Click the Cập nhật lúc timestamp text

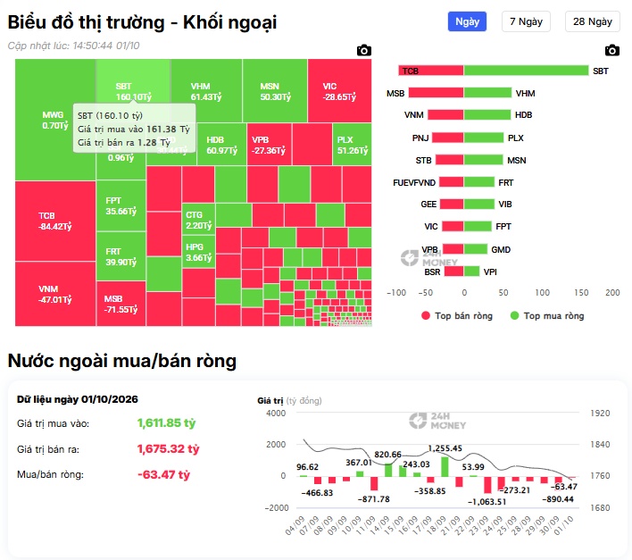[73, 46]
